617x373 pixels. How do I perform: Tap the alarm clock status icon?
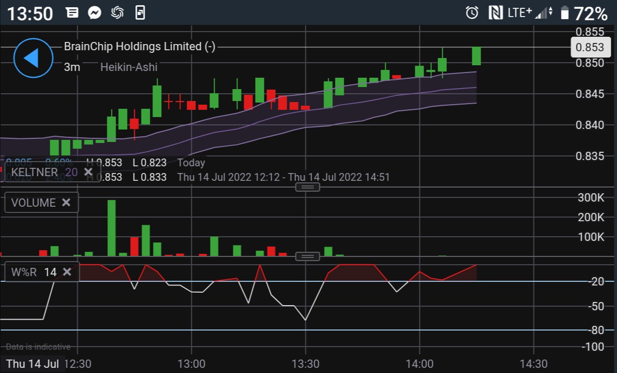(472, 13)
